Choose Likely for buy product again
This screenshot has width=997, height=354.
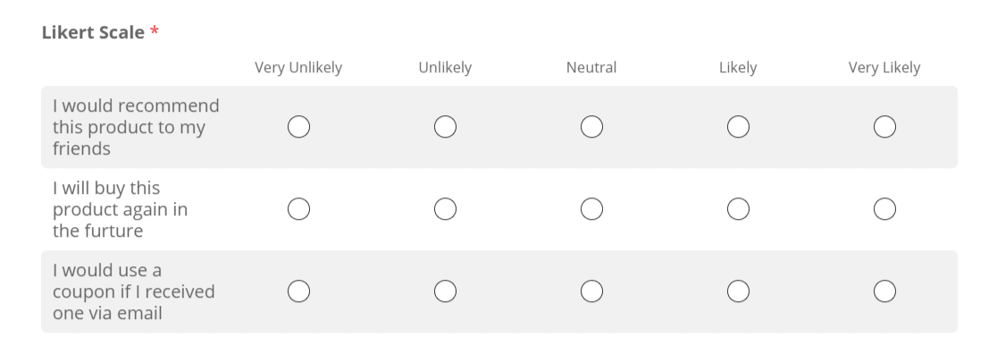738,209
